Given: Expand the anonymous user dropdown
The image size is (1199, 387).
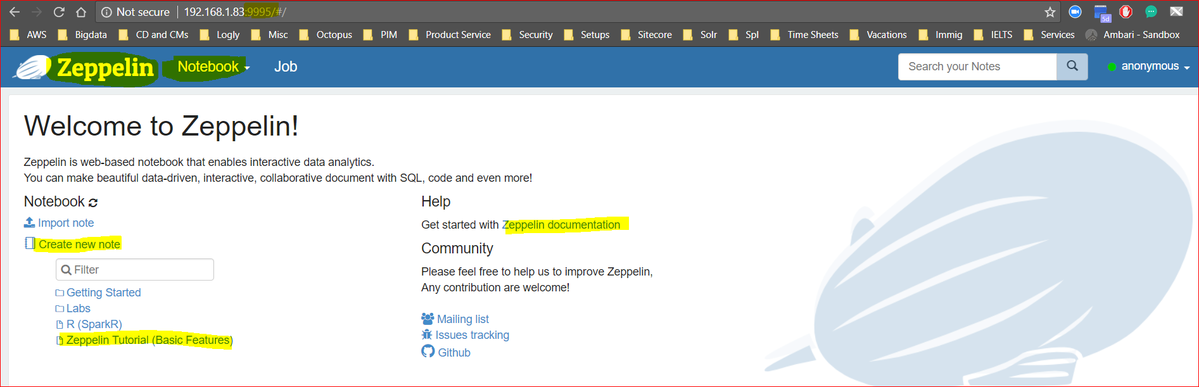Looking at the screenshot, I should coord(1148,67).
